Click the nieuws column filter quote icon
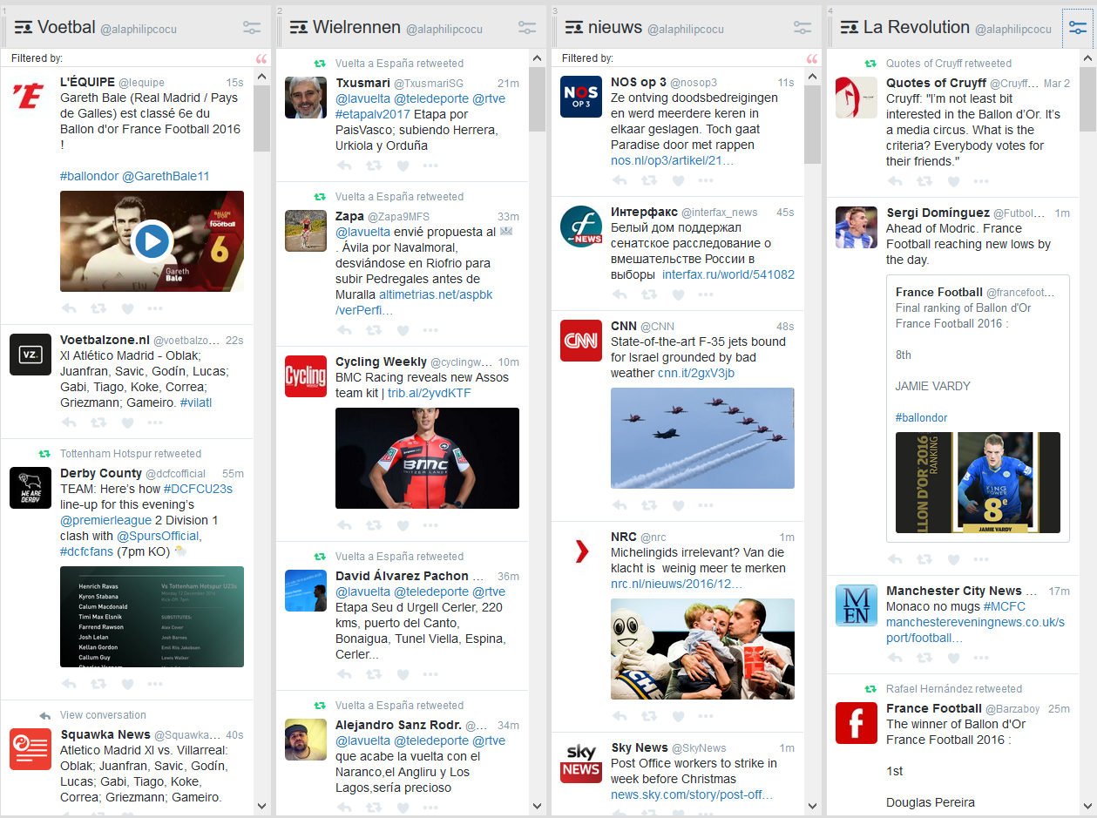The height and width of the screenshot is (818, 1097). (x=812, y=59)
